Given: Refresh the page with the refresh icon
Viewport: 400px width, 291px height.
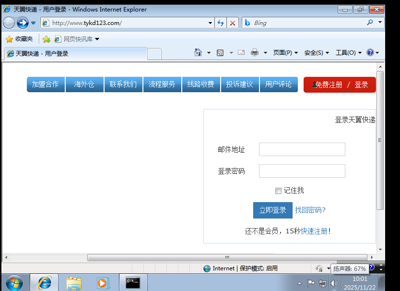Looking at the screenshot, I should point(220,23).
